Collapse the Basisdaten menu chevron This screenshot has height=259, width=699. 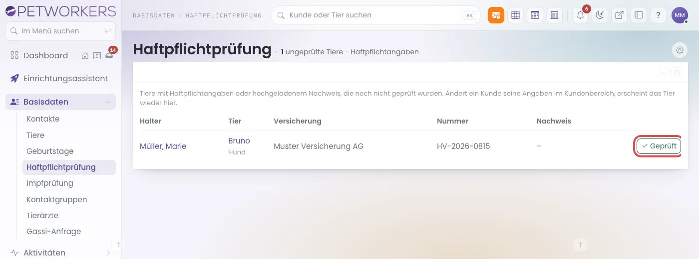[x=108, y=102]
